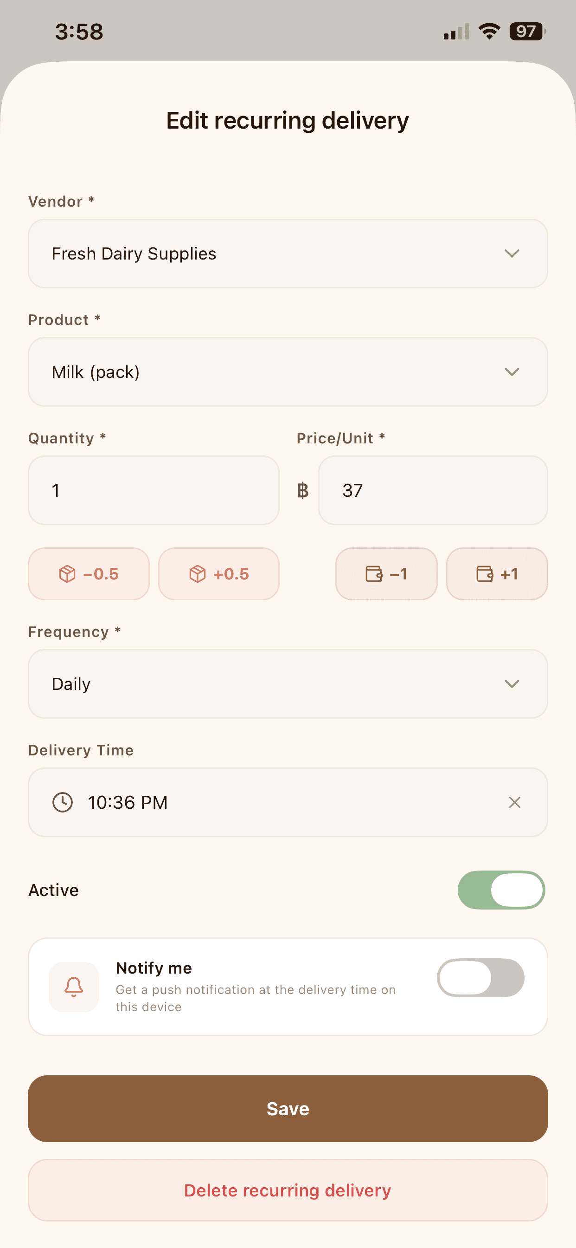Decrease quantity with the −0.5 button
The height and width of the screenshot is (1248, 576).
click(89, 574)
